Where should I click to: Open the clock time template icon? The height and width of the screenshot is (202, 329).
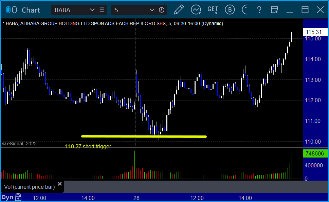[x=162, y=10]
